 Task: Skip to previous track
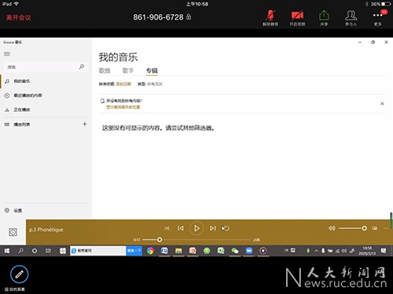point(181,228)
